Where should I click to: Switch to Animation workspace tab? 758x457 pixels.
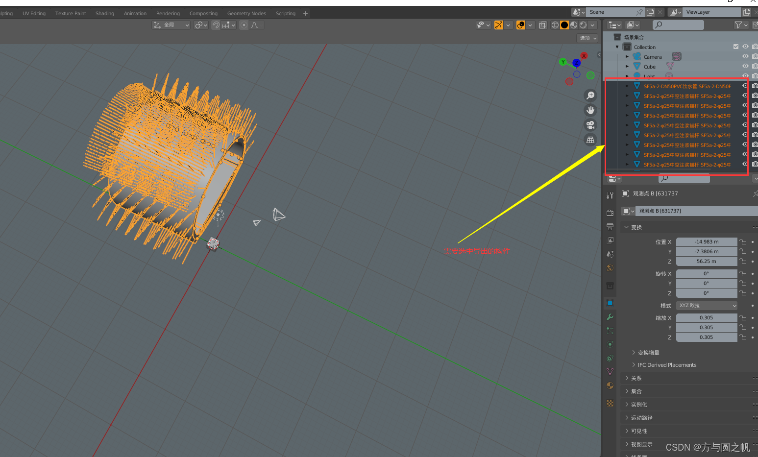click(x=135, y=14)
